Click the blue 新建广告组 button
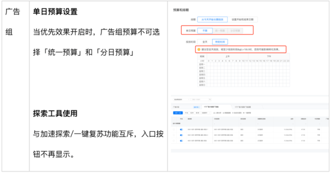The image size is (331, 173). point(178,113)
